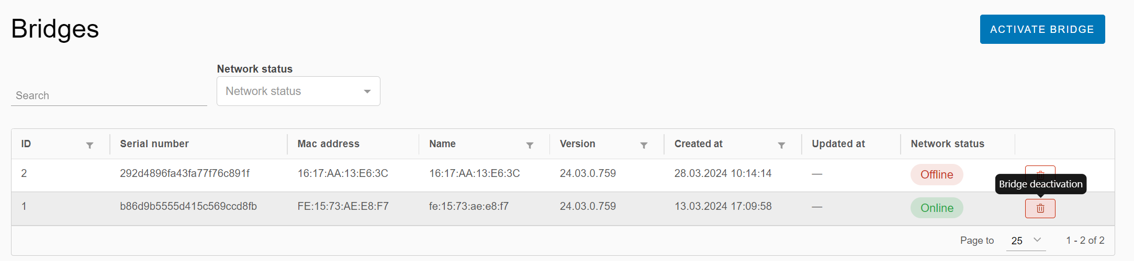Viewport: 1134px width, 261px height.
Task: Click the ACTIVATE BRIDGE button
Action: [x=1042, y=29]
